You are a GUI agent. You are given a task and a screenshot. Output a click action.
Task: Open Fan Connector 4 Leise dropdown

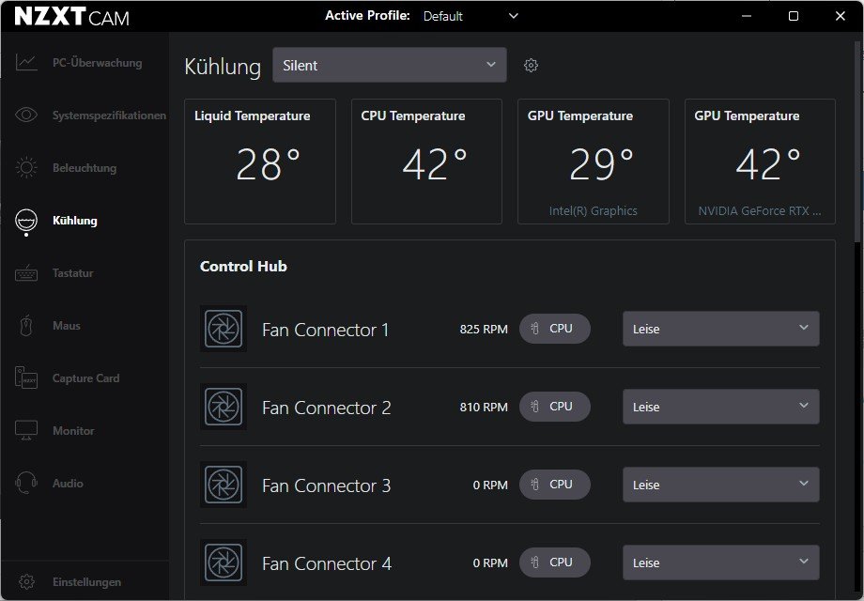pyautogui.click(x=720, y=562)
